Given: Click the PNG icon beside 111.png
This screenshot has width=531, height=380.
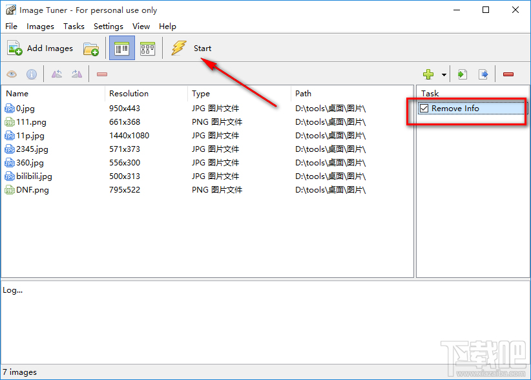Looking at the screenshot, I should tap(10, 122).
